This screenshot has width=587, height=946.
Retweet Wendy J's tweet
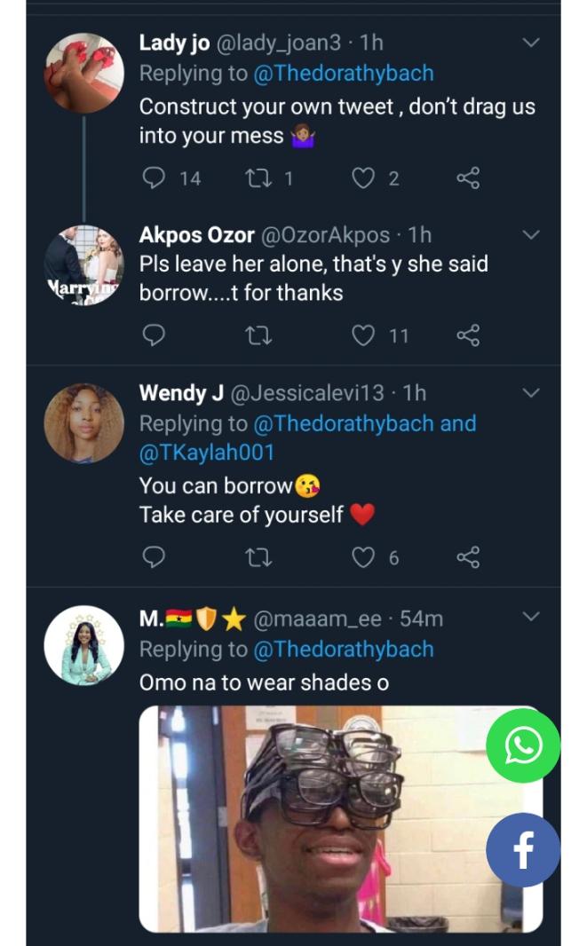point(258,557)
